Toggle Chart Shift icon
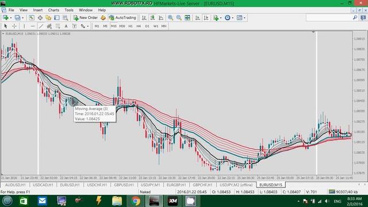The height and width of the screenshot is (207, 368). [206, 18]
